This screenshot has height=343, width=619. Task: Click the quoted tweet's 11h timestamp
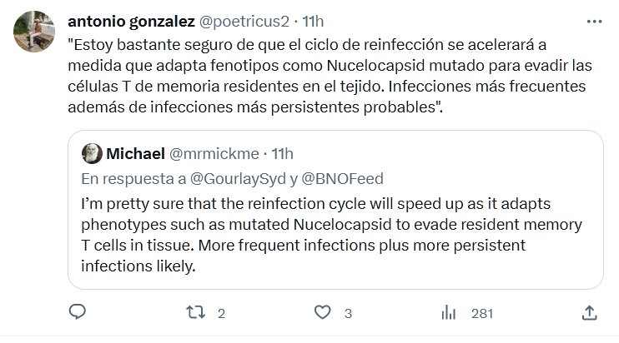pos(283,154)
